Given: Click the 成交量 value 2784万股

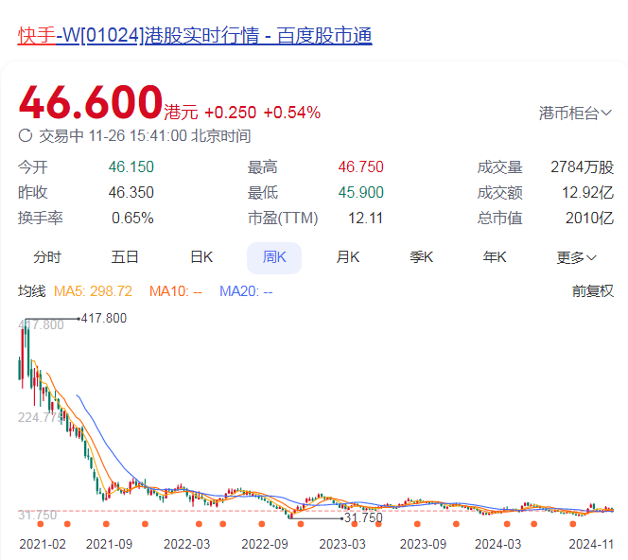Looking at the screenshot, I should [x=582, y=167].
